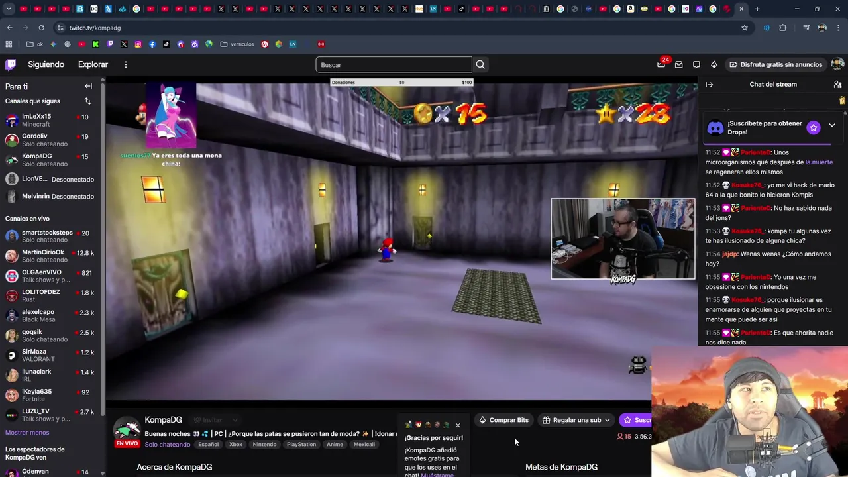Open the Twitch home logo
848x477 pixels.
(11, 64)
